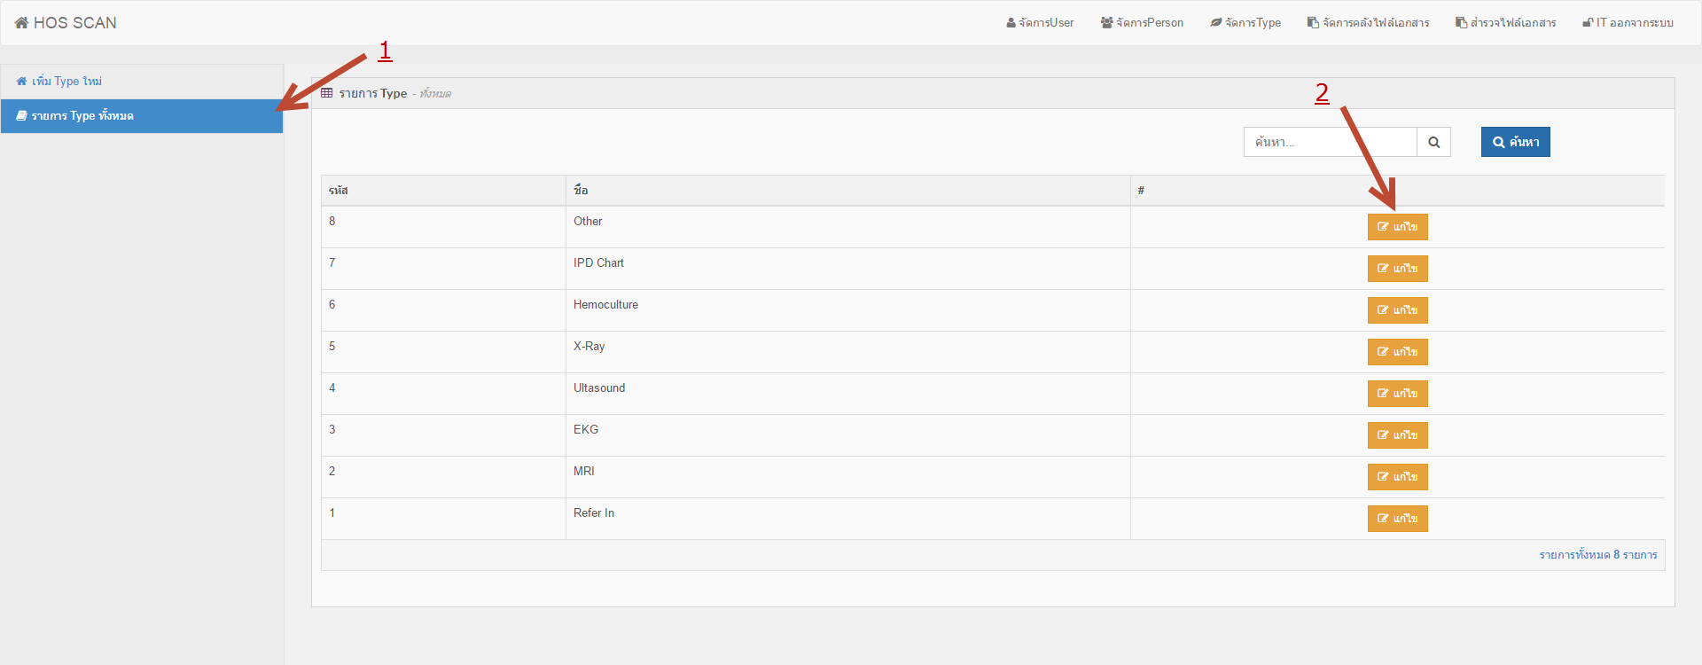The height and width of the screenshot is (665, 1702).
Task: Click the user icon for จัดการUser
Action: (1011, 23)
